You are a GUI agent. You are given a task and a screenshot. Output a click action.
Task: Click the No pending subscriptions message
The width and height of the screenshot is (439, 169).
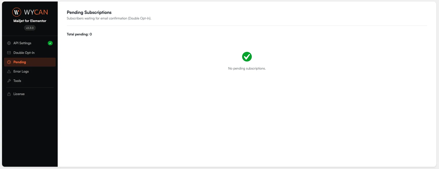[247, 68]
